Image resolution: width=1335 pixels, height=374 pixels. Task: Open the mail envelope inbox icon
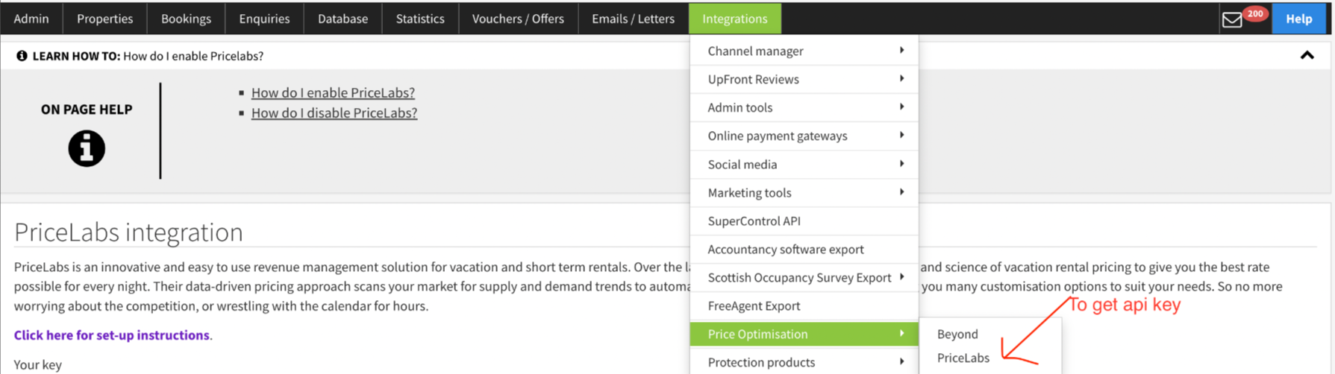tap(1232, 20)
